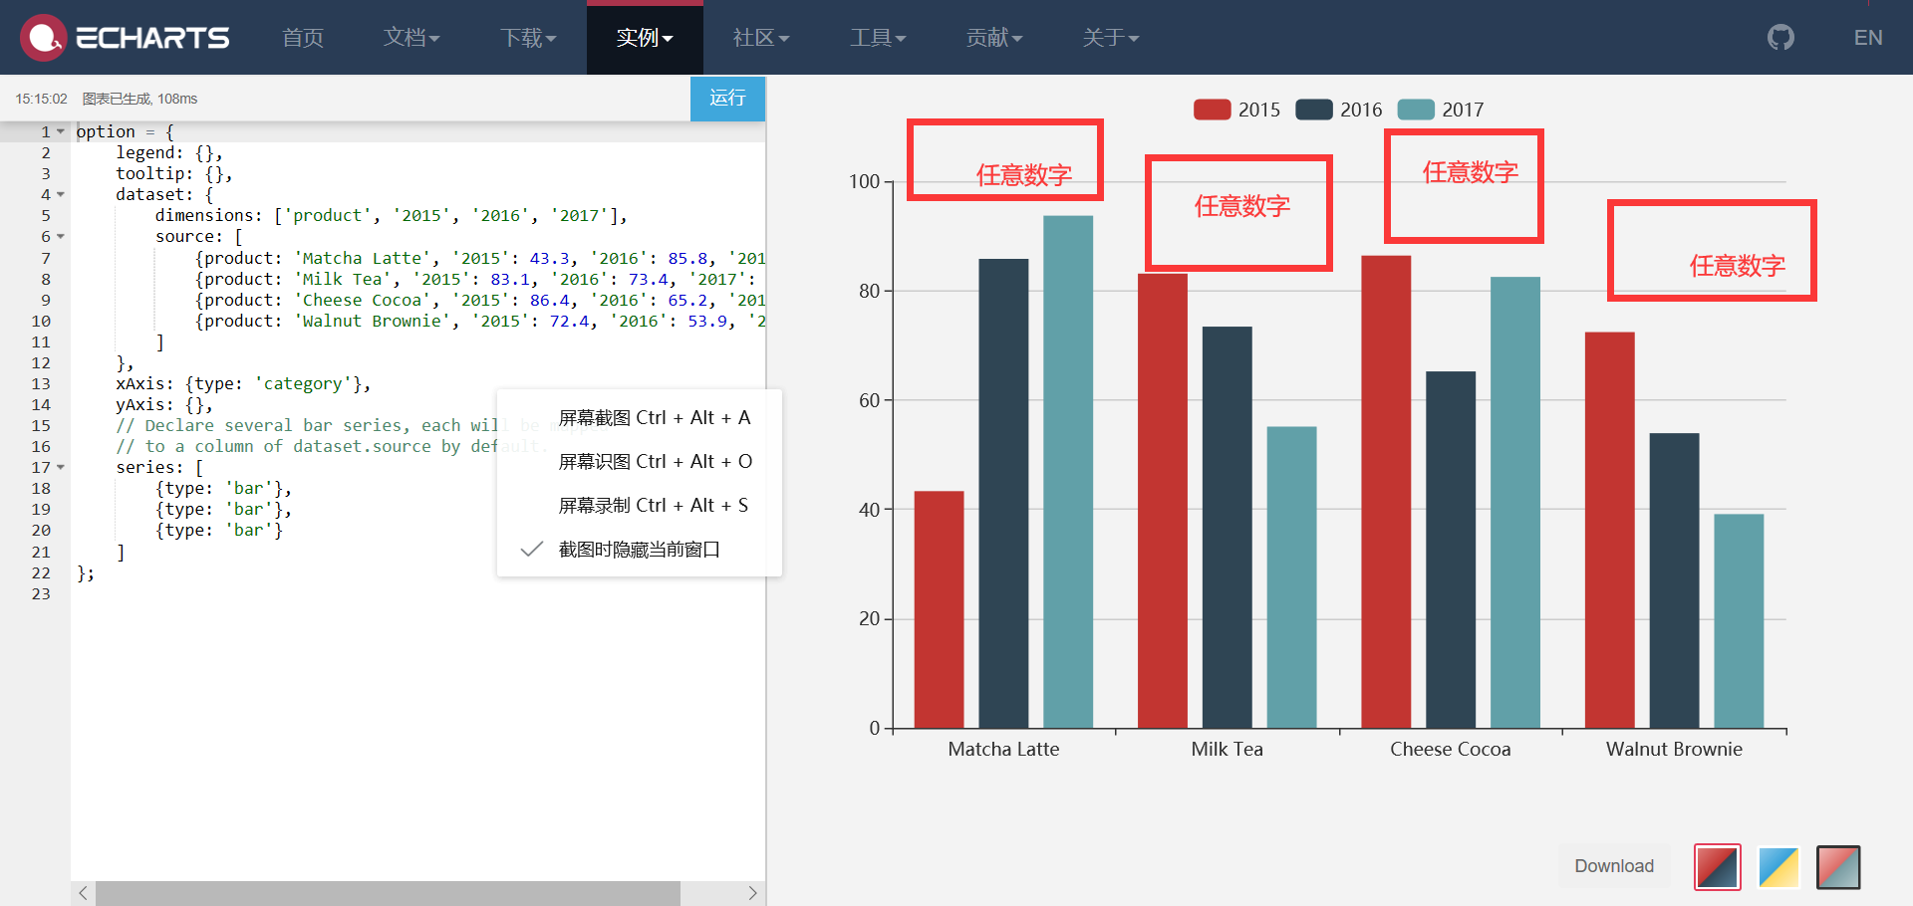Open the 社区 community menu
1913x906 pixels.
coord(761,38)
